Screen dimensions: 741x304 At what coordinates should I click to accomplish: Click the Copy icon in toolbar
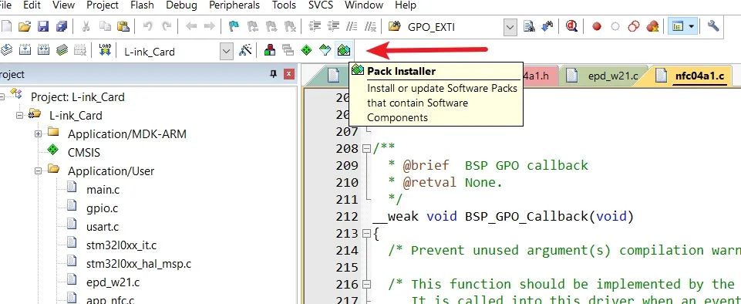click(104, 26)
